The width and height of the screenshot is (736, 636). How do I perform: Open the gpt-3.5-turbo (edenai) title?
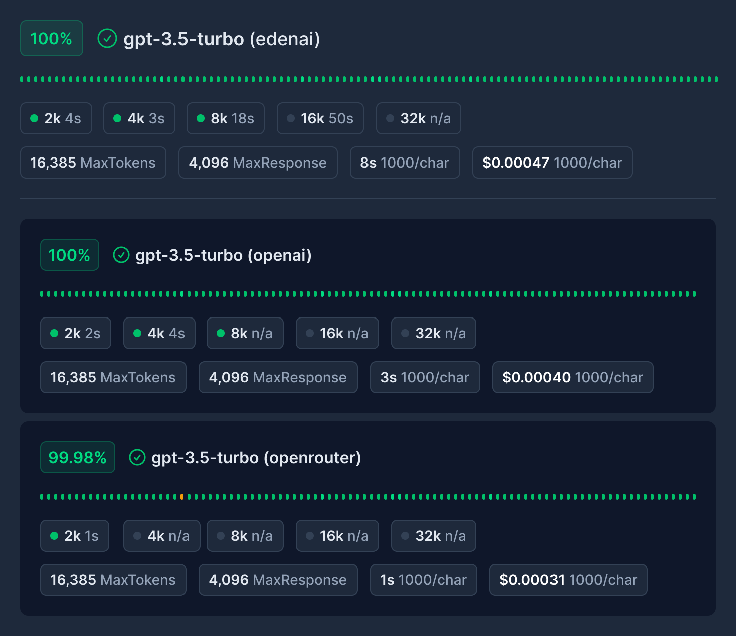pyautogui.click(x=222, y=39)
